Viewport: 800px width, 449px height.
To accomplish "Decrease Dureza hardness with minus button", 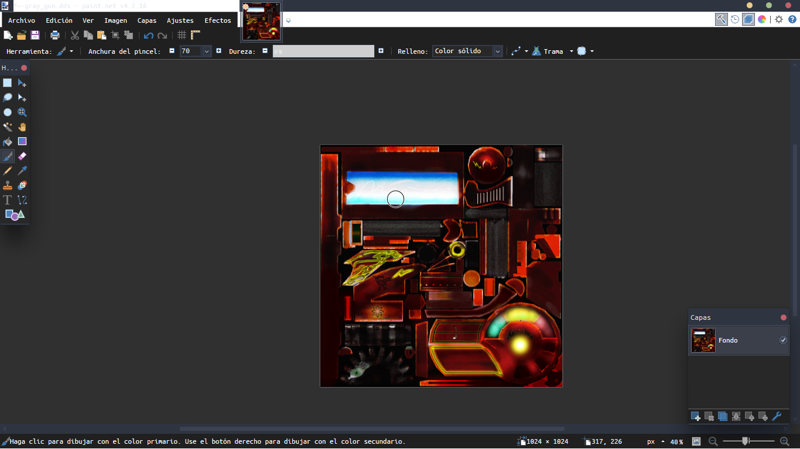I will [x=265, y=51].
